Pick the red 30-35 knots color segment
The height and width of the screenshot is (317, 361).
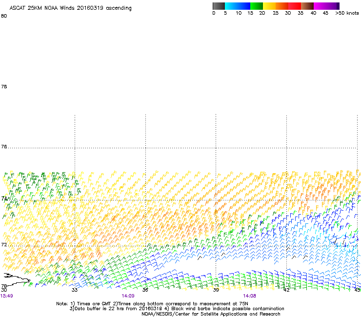pyautogui.click(x=295, y=6)
